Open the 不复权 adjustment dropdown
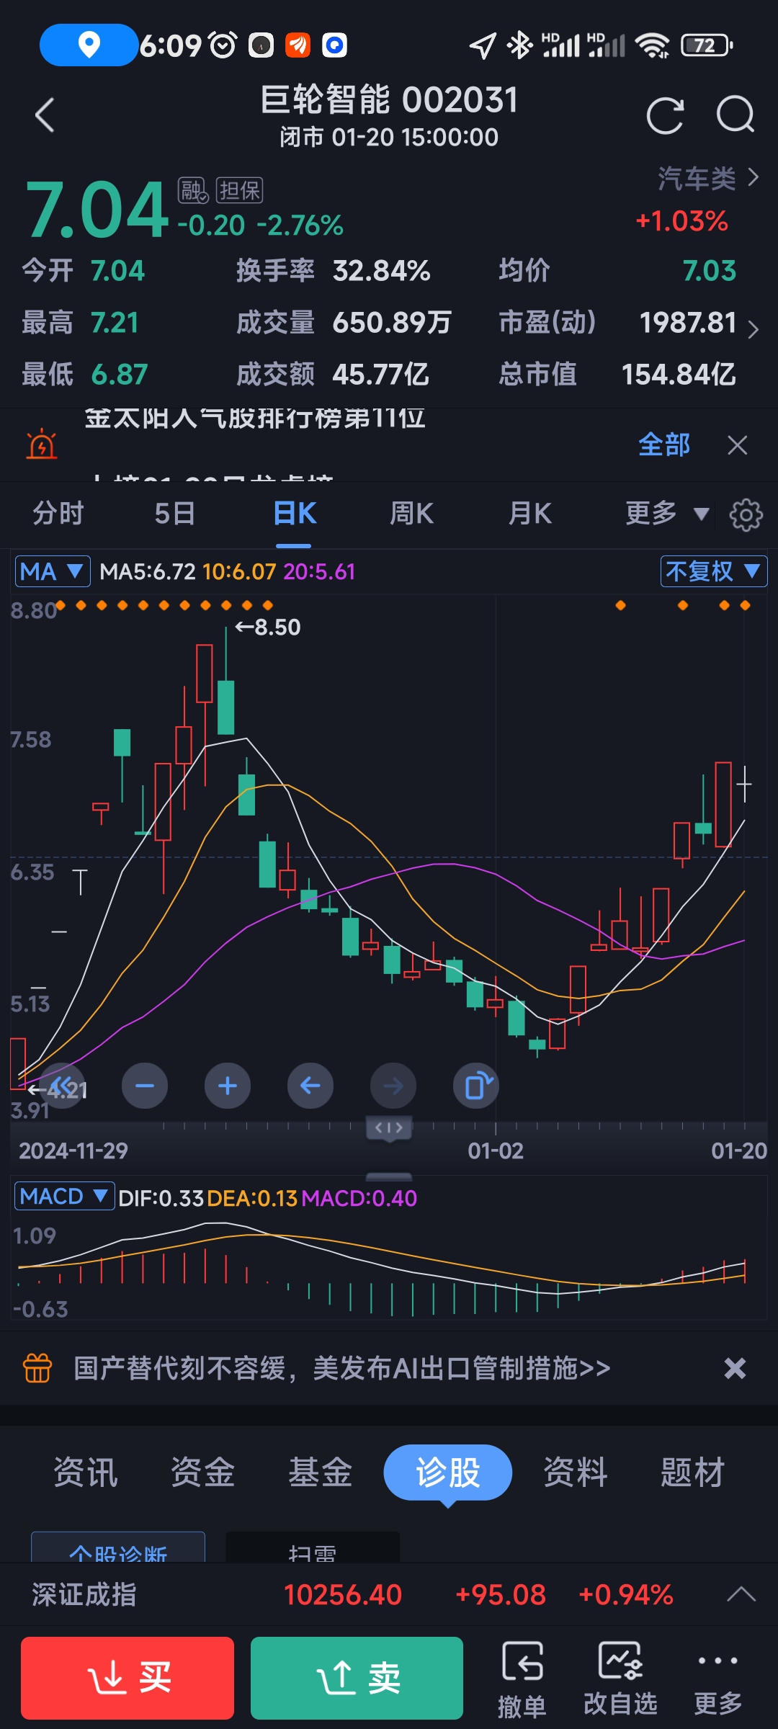Image resolution: width=778 pixels, height=1729 pixels. point(713,571)
